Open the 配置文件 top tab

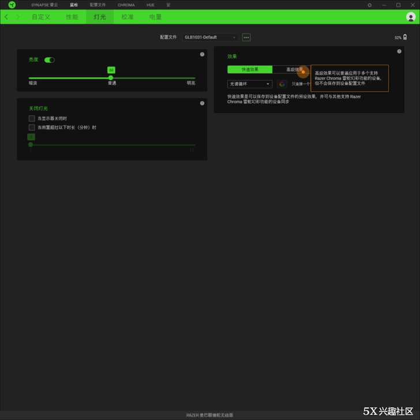(97, 5)
